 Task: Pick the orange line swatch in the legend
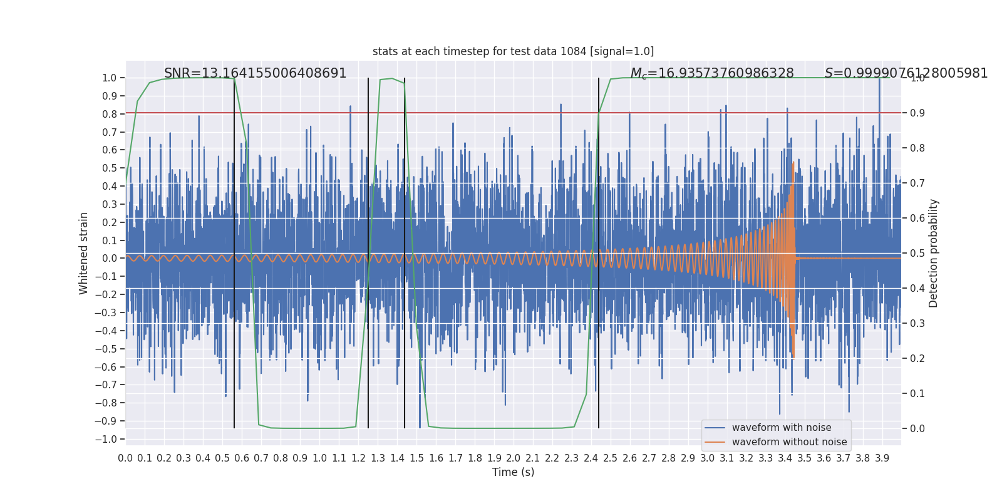click(715, 442)
